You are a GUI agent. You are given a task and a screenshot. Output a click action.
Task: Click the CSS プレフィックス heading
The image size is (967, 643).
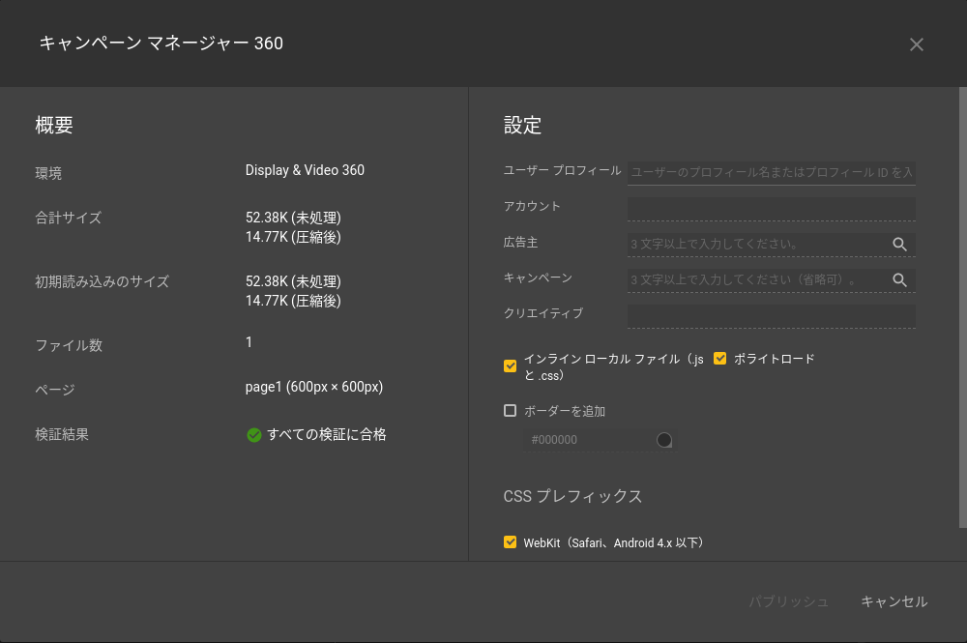[x=572, y=496]
